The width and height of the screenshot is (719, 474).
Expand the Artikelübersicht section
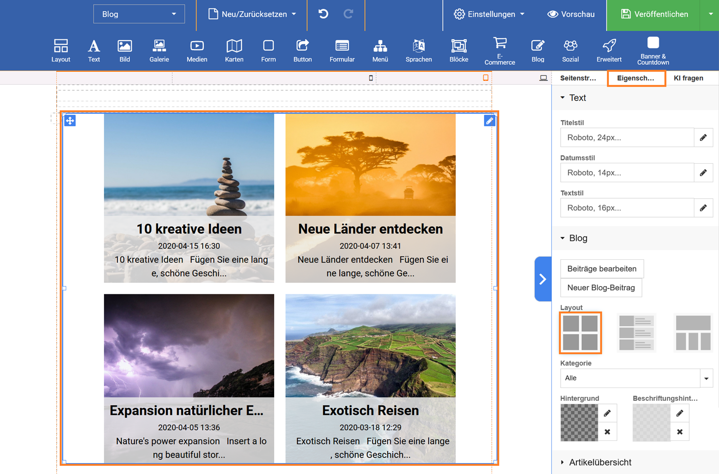tap(599, 462)
